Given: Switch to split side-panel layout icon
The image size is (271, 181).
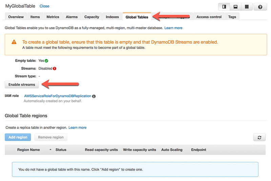Looking at the screenshot, I should coord(224,7).
